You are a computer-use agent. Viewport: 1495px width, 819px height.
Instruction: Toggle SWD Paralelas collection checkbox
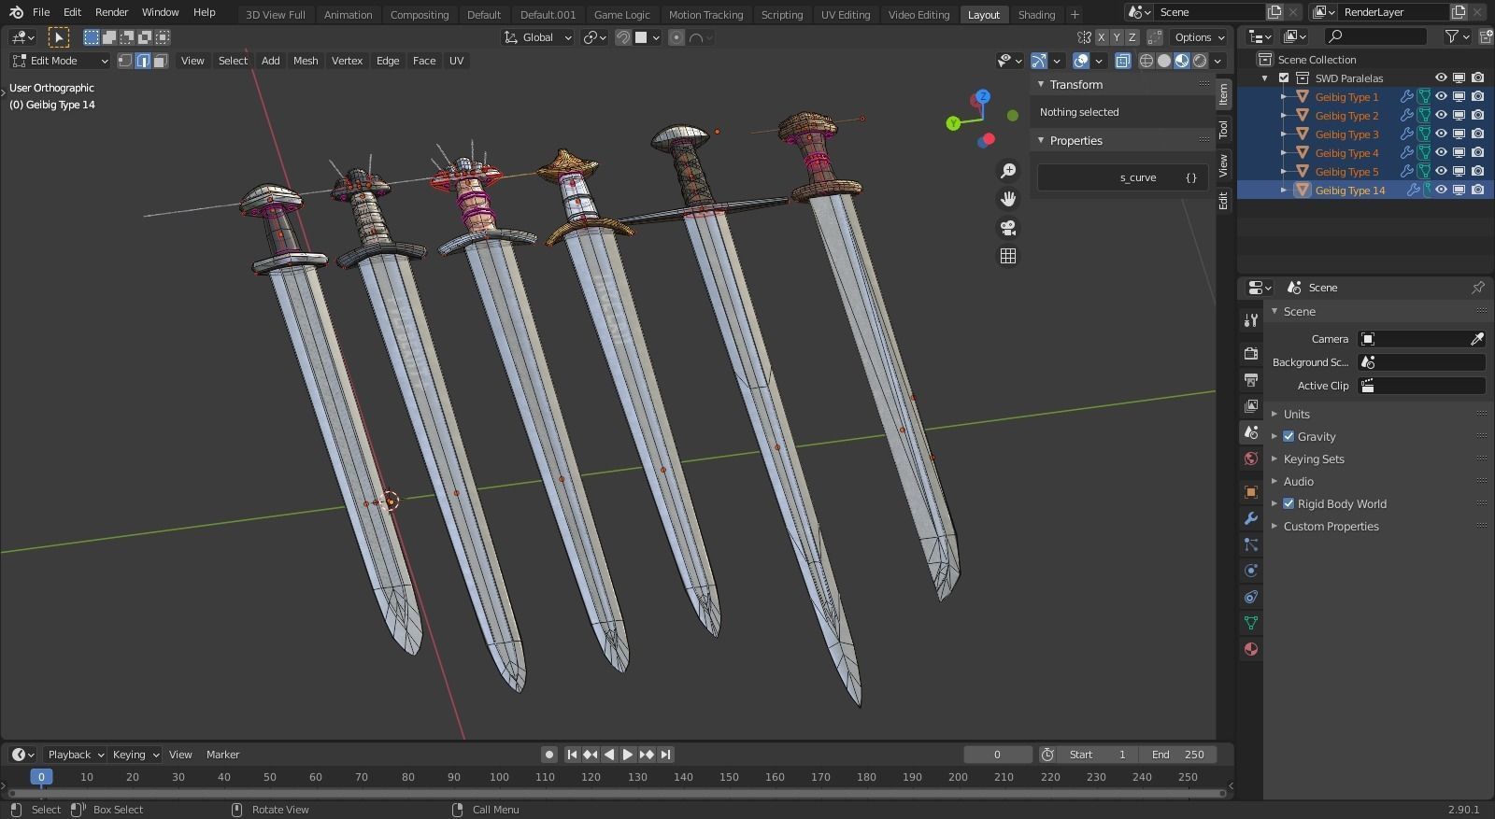pos(1284,78)
